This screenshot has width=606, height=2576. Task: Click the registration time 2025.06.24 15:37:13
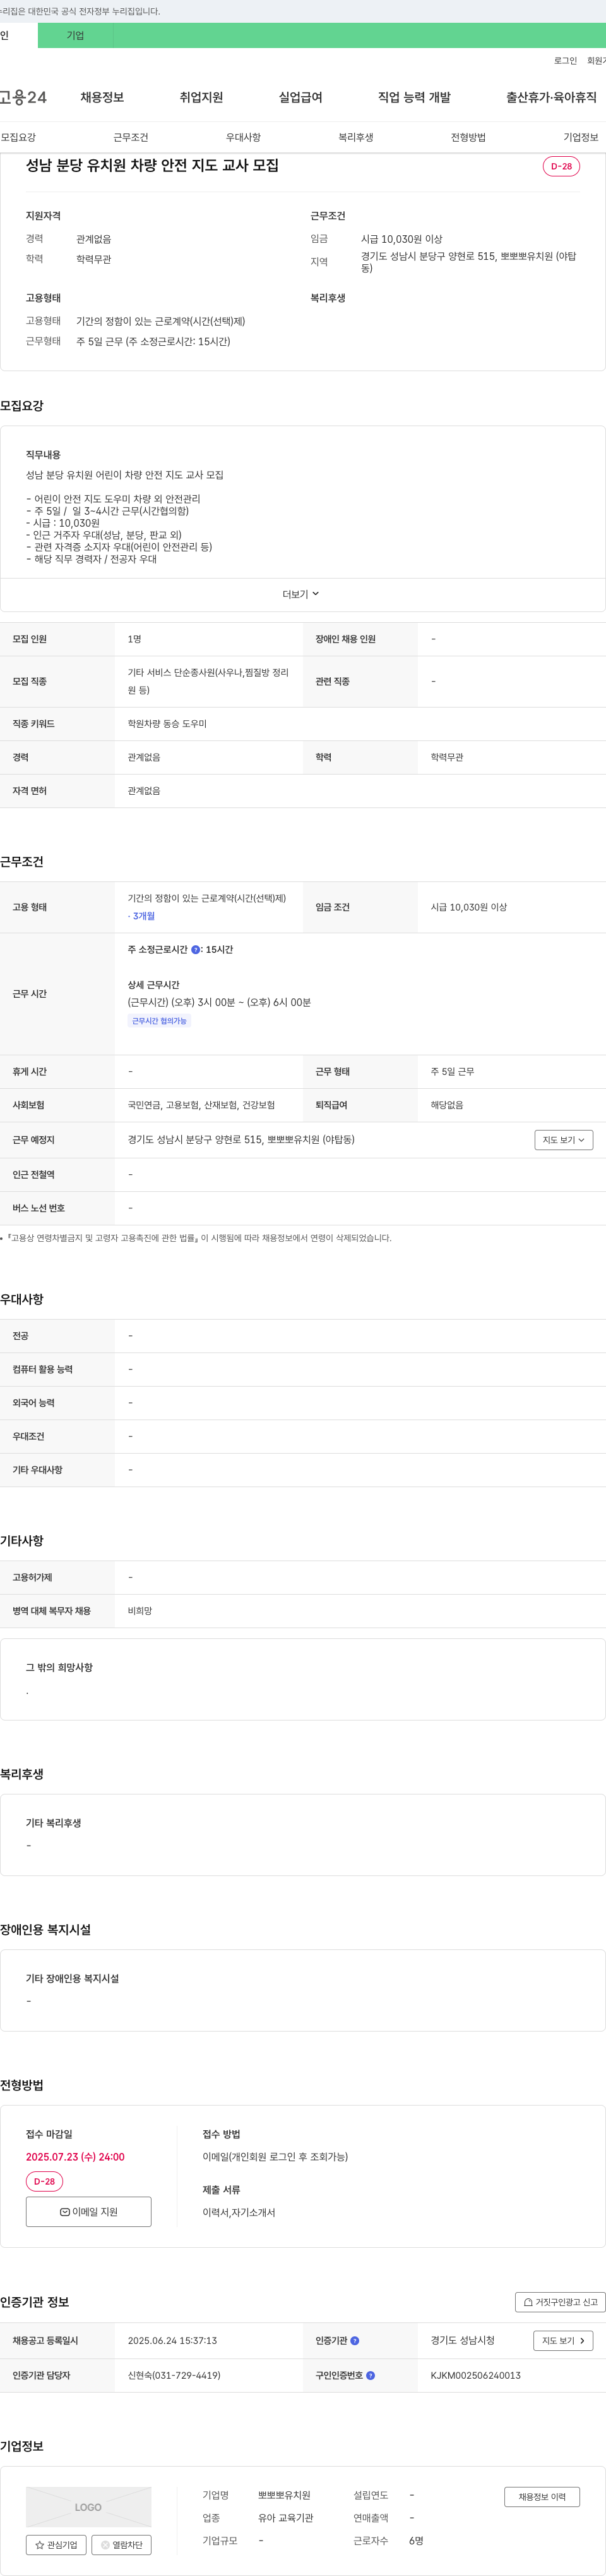172,2341
